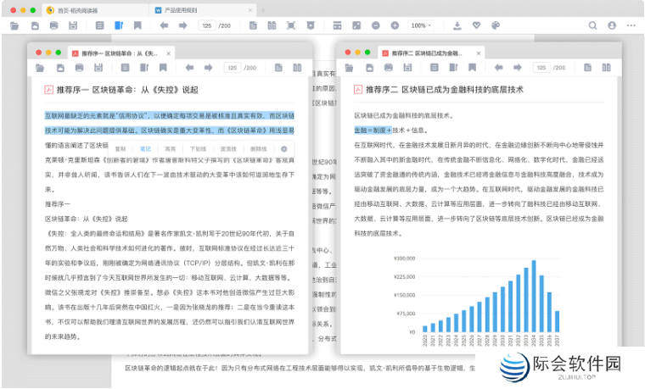The image size is (645, 389).
Task: Open annotation settings gear in selection popup
Action: tap(284, 148)
